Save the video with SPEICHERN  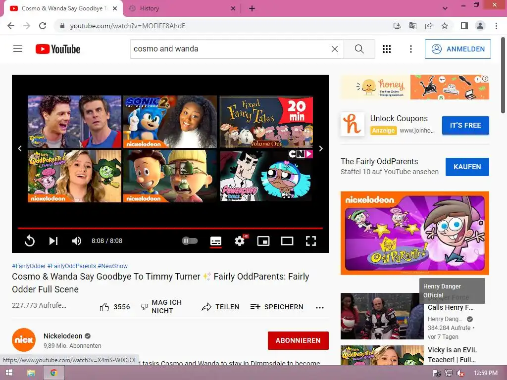coord(277,307)
